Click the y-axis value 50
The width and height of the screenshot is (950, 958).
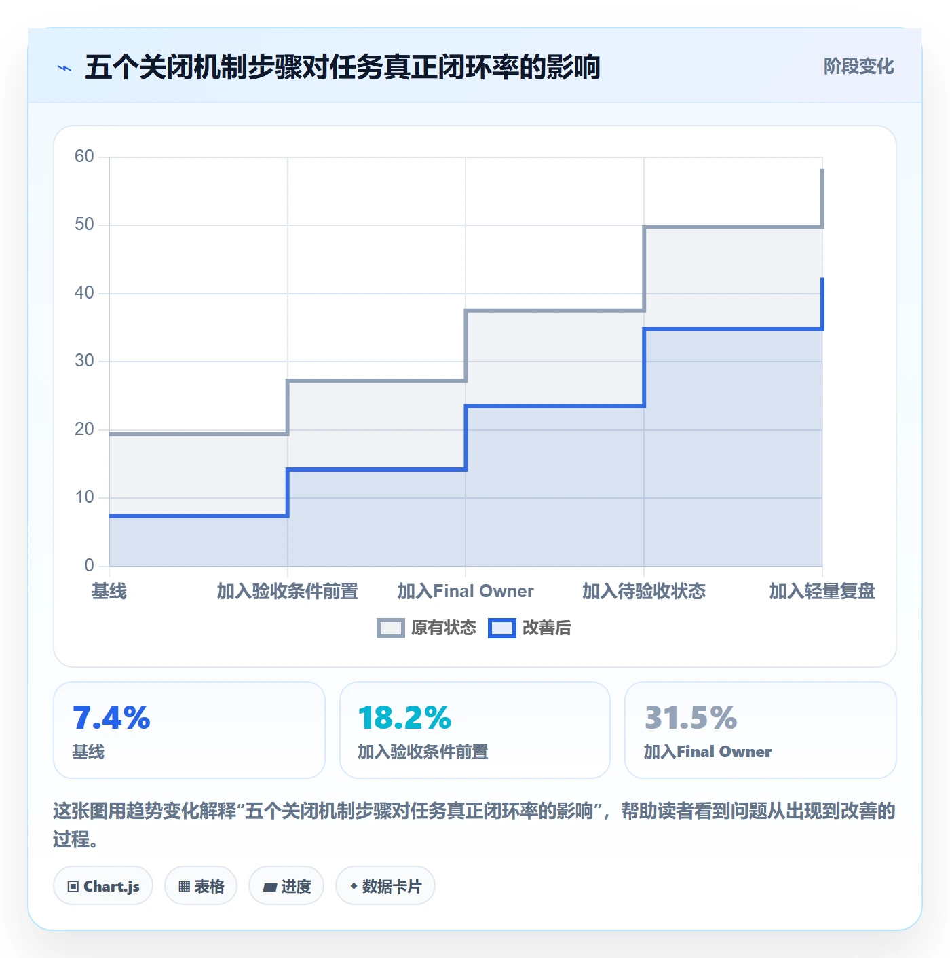pyautogui.click(x=84, y=225)
